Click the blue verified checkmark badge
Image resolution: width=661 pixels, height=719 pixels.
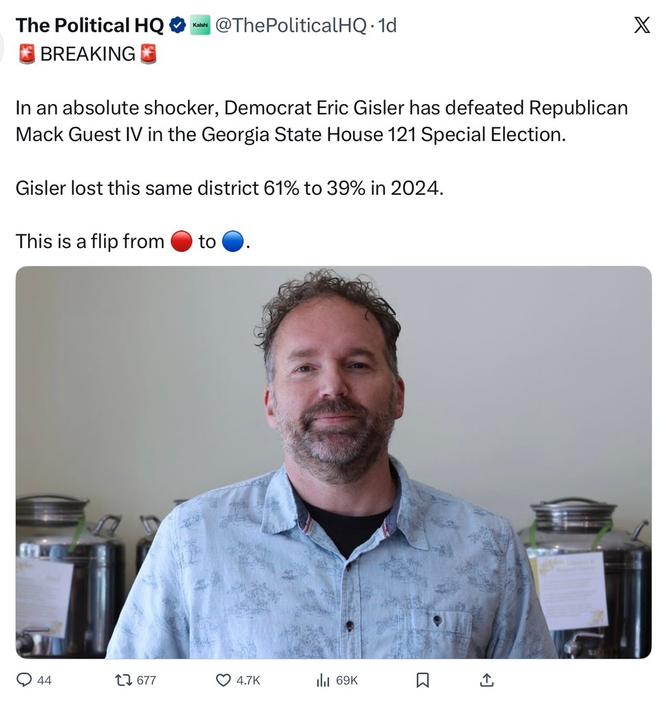[176, 25]
